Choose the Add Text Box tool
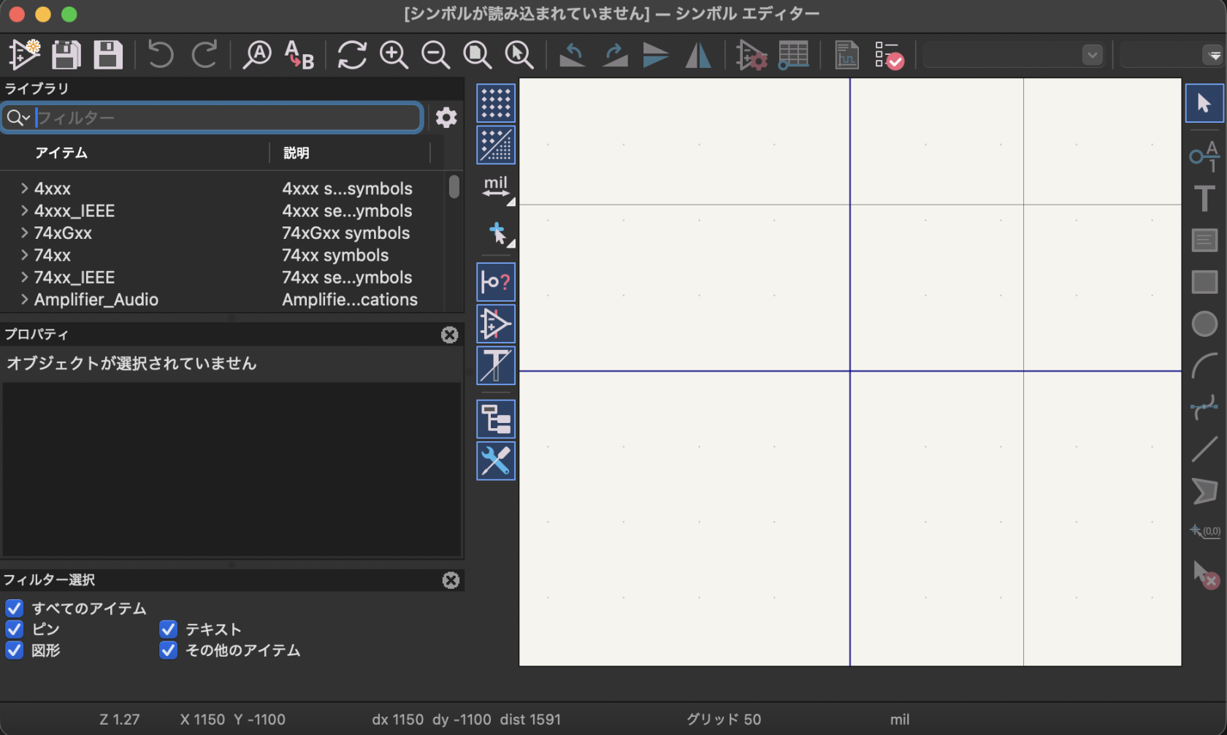 click(x=1204, y=240)
